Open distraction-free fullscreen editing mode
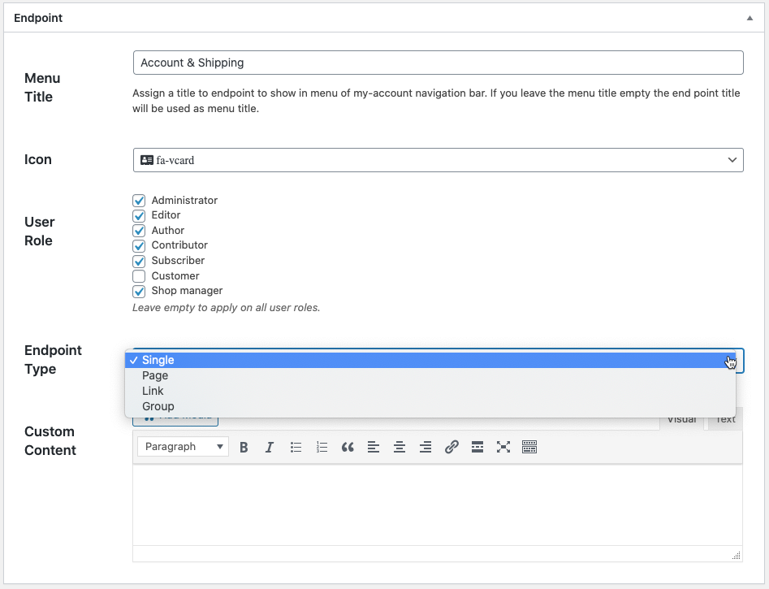Viewport: 769px width, 589px height. tap(503, 446)
